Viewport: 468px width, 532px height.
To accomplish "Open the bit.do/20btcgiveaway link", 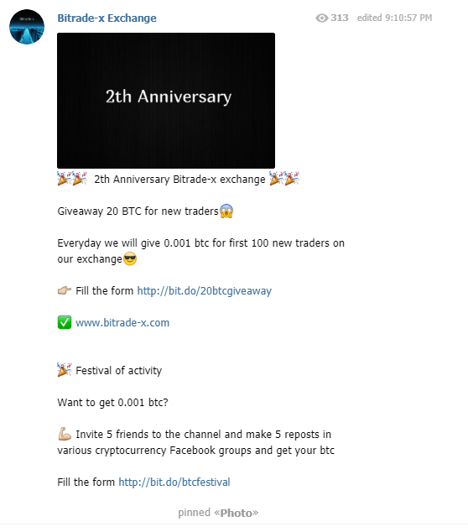I will pyautogui.click(x=204, y=291).
